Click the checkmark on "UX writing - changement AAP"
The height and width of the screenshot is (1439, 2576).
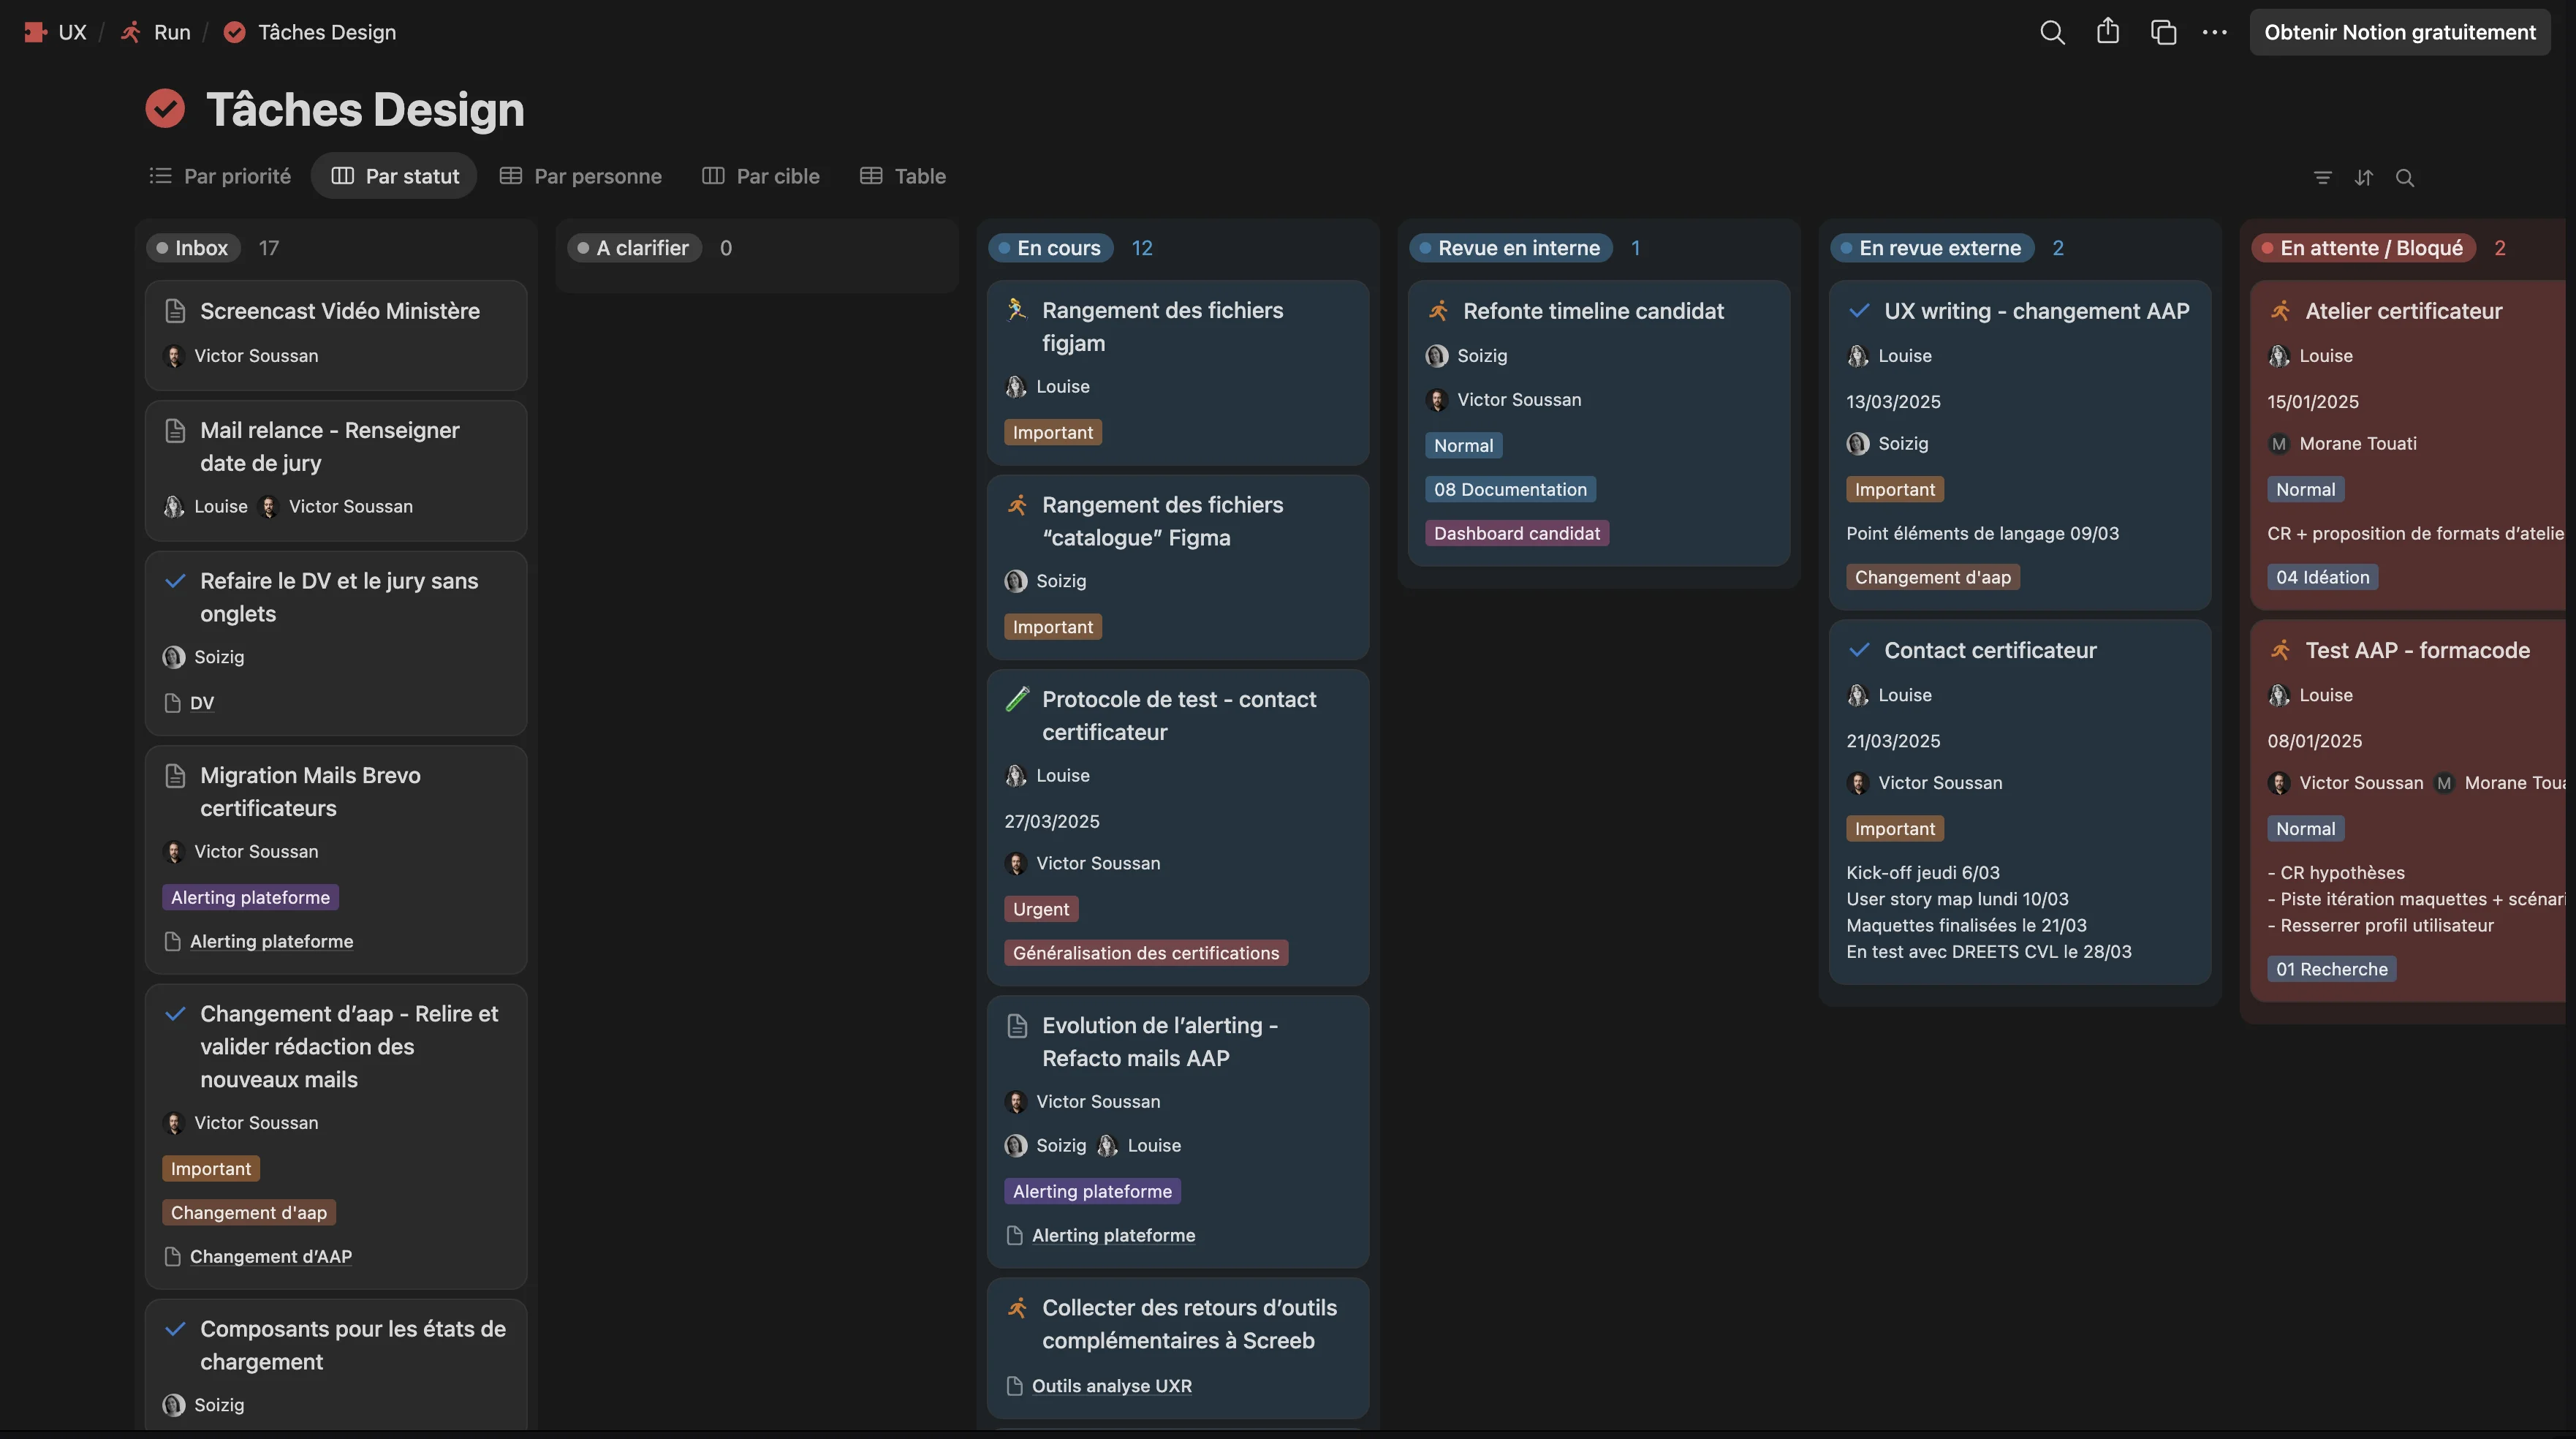(x=1860, y=311)
